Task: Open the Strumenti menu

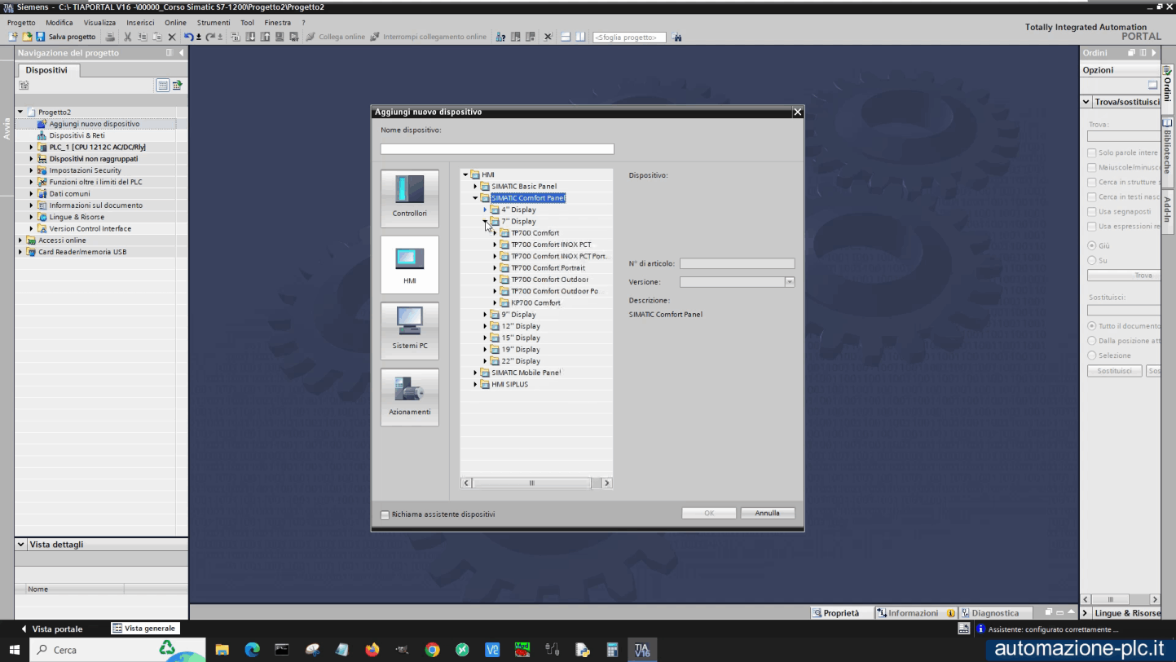Action: click(214, 23)
